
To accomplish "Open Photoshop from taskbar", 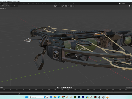I will [79, 97].
